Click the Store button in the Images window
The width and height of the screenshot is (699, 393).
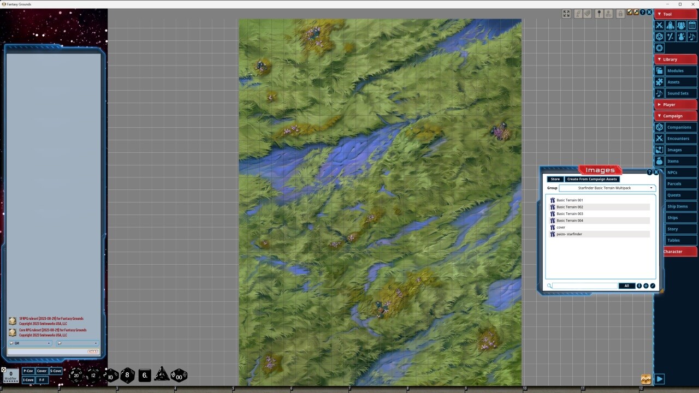(555, 179)
